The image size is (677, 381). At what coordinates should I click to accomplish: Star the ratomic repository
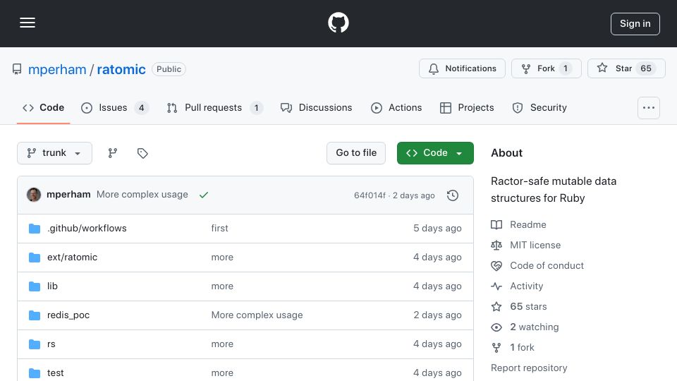point(626,68)
